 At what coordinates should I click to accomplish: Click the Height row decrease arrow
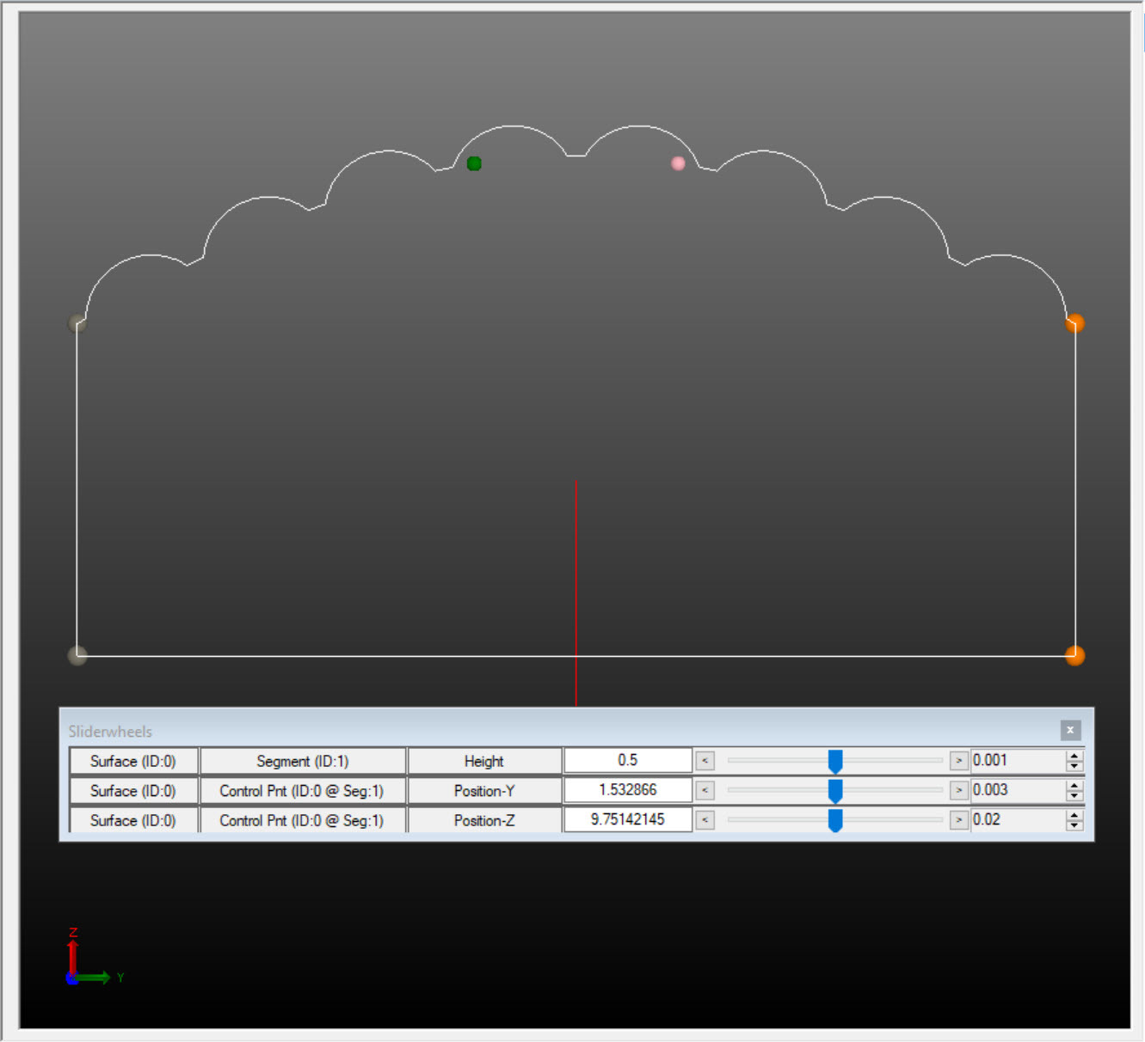705,761
